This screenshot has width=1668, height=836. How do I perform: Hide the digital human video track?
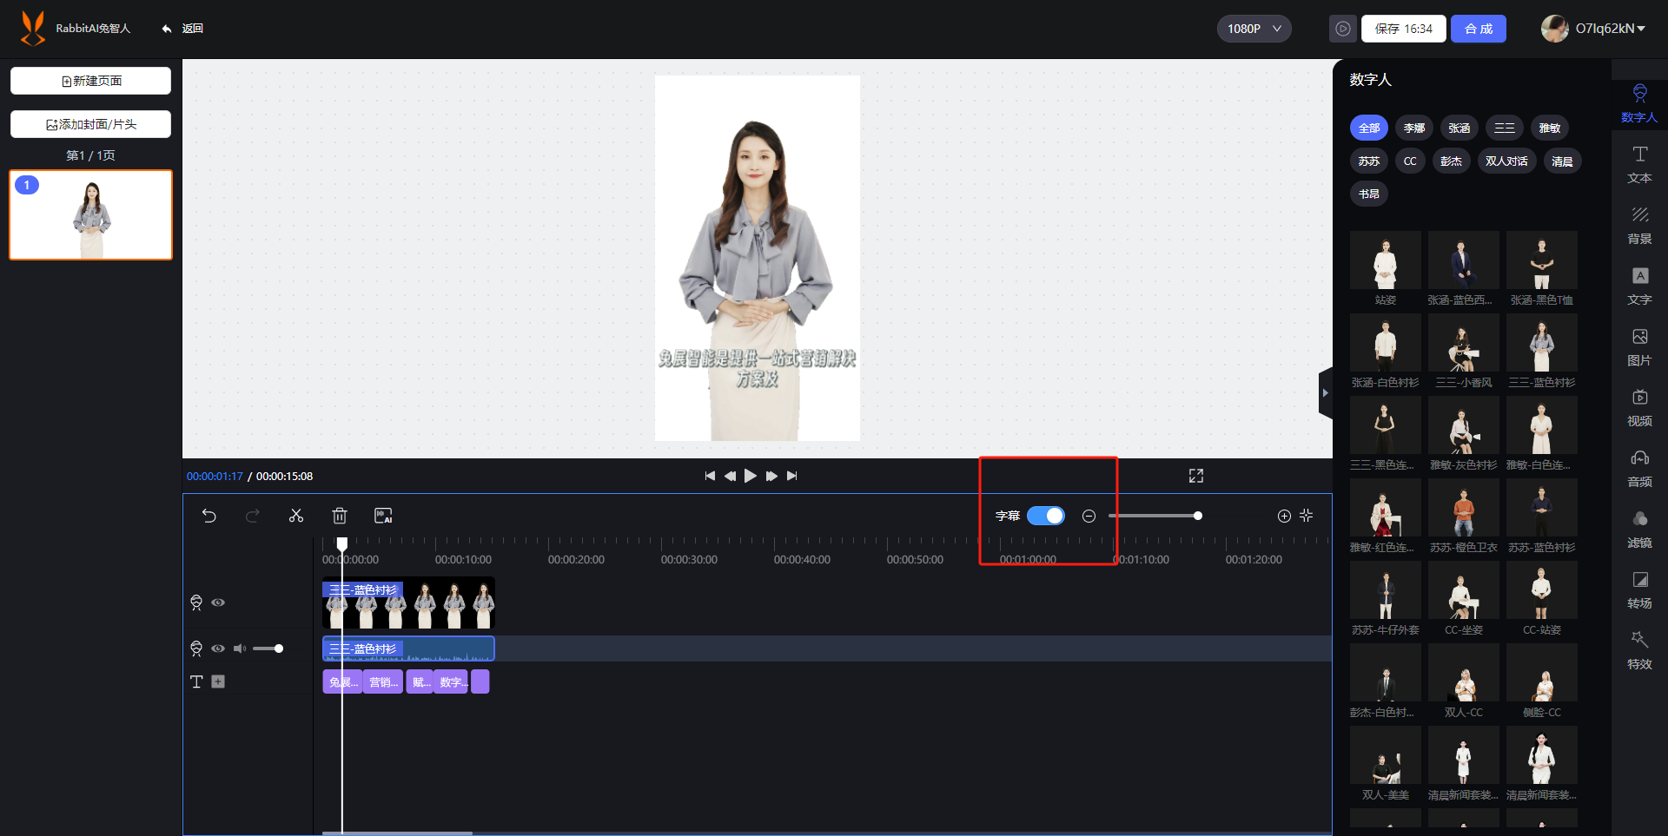(218, 602)
